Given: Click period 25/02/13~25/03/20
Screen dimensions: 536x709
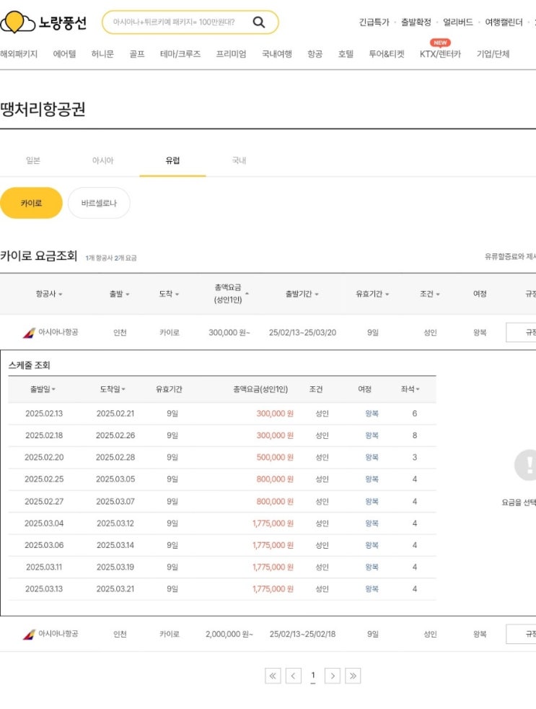Looking at the screenshot, I should (302, 333).
